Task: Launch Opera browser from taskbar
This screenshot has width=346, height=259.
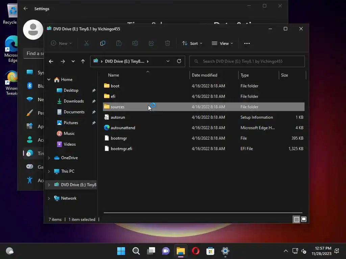Action: (x=196, y=251)
